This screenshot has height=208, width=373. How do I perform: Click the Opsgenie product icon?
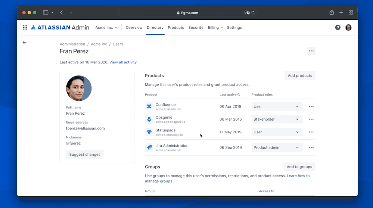tap(149, 119)
